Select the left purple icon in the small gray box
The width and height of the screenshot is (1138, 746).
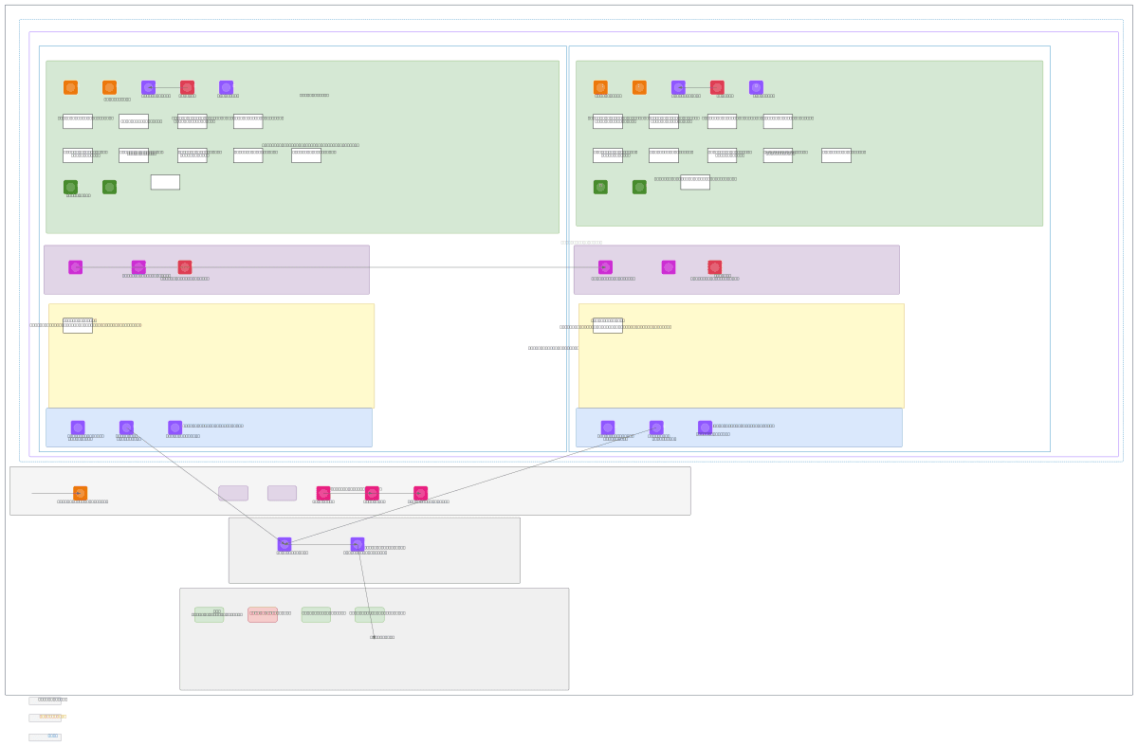pyautogui.click(x=284, y=544)
